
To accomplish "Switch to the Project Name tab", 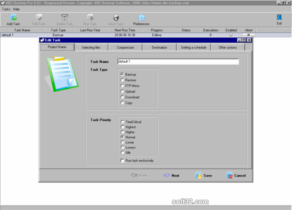I will [57, 47].
